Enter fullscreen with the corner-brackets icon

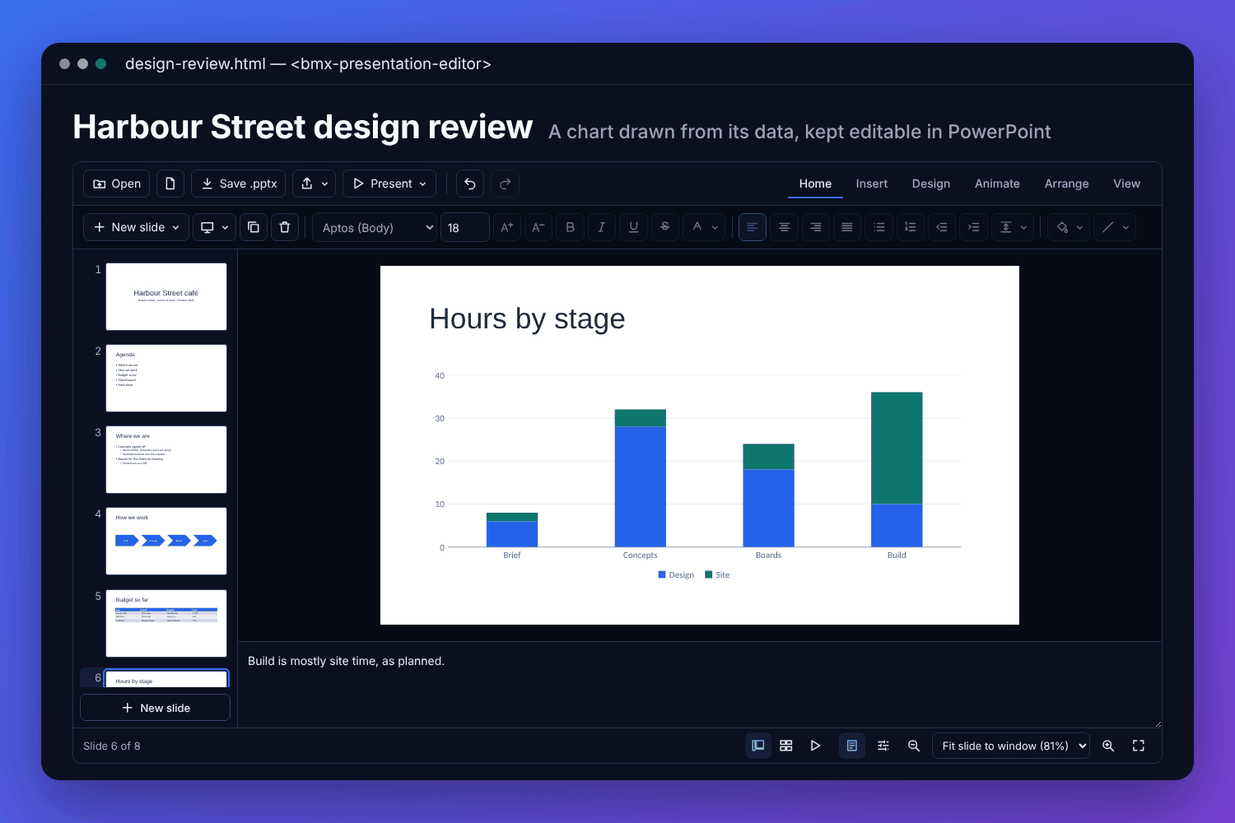pos(1139,746)
